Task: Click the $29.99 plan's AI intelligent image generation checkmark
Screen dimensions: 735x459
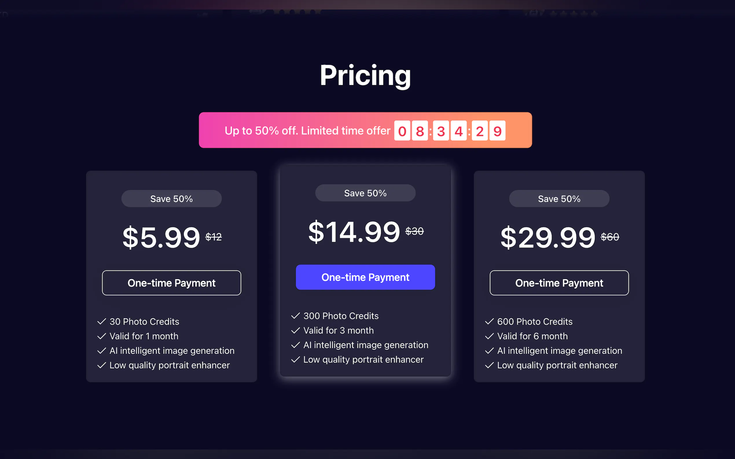Action: [489, 351]
